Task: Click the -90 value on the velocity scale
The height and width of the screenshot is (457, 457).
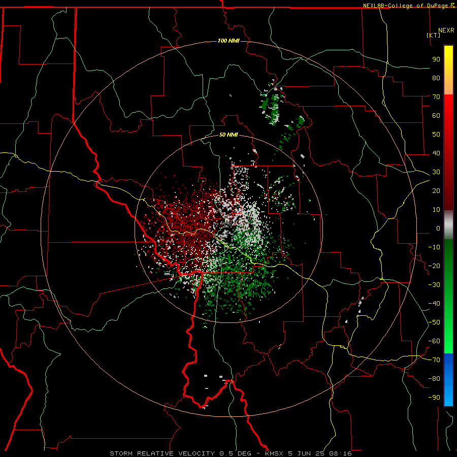Action: tap(434, 398)
